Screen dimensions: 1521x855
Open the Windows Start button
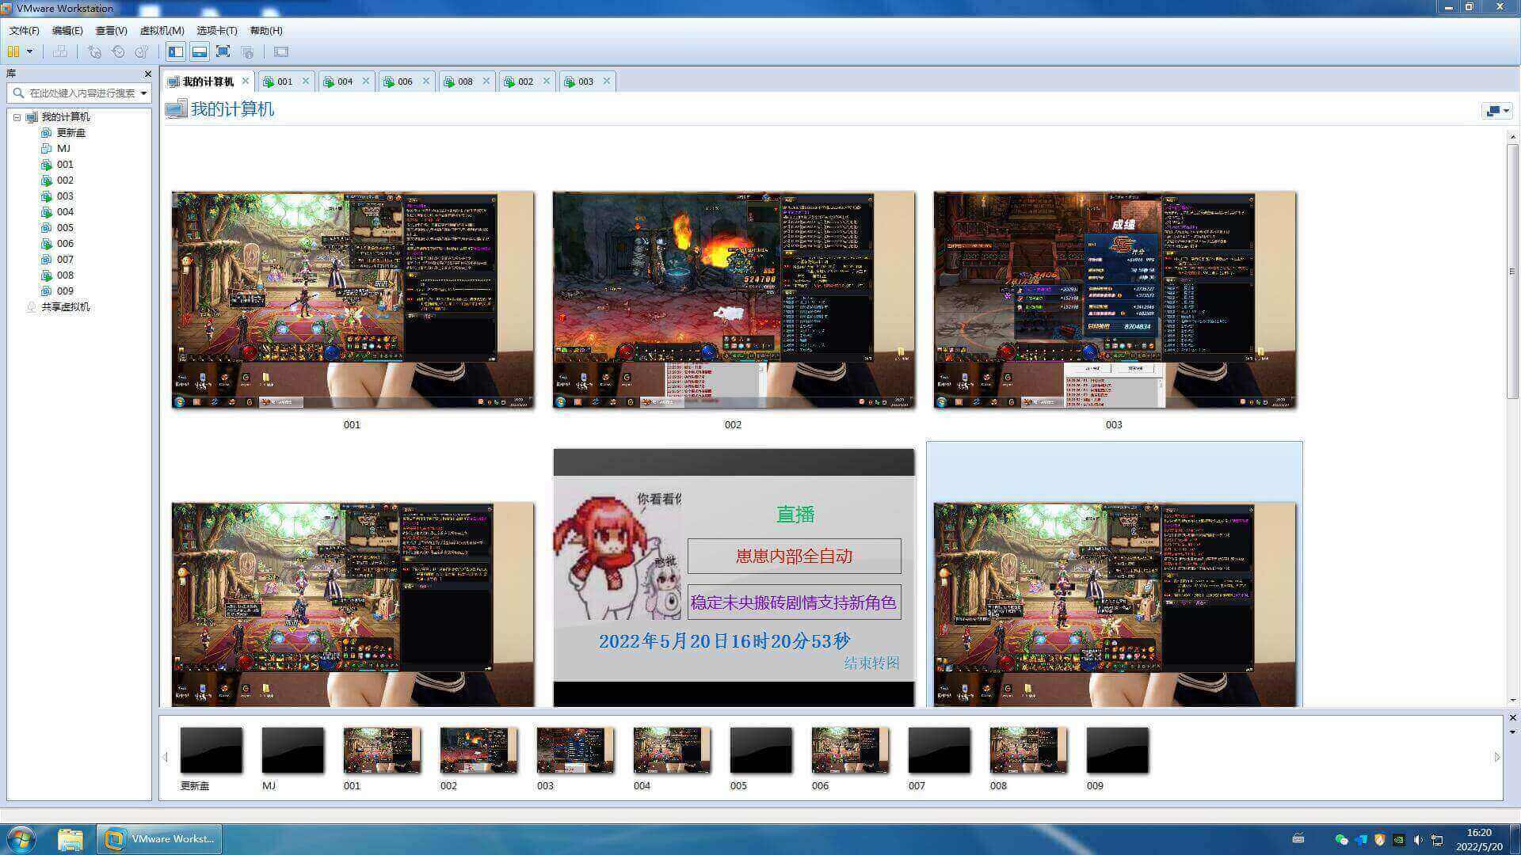click(21, 838)
